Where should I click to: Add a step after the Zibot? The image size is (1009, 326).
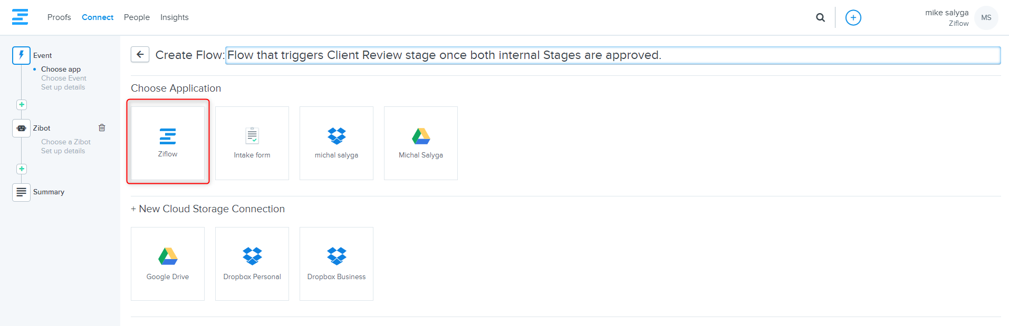tap(22, 169)
